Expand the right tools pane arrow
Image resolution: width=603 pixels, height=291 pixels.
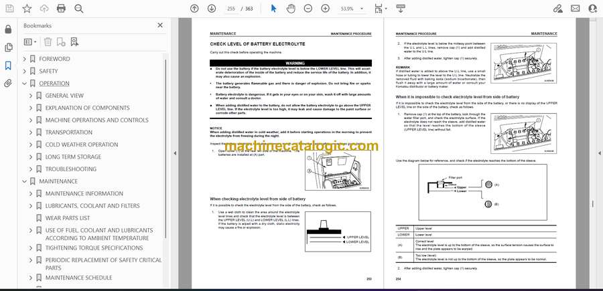(599, 153)
